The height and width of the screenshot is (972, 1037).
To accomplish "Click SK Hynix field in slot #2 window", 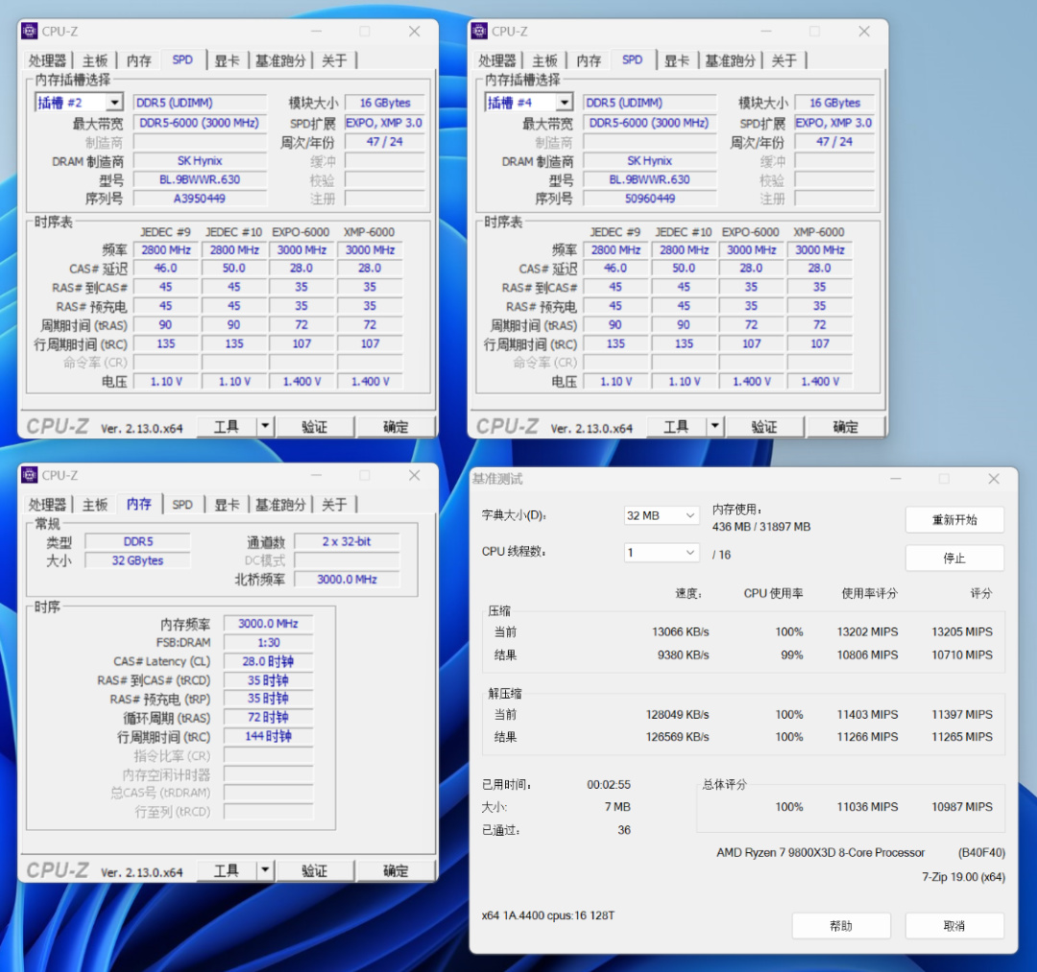I will pos(200,160).
